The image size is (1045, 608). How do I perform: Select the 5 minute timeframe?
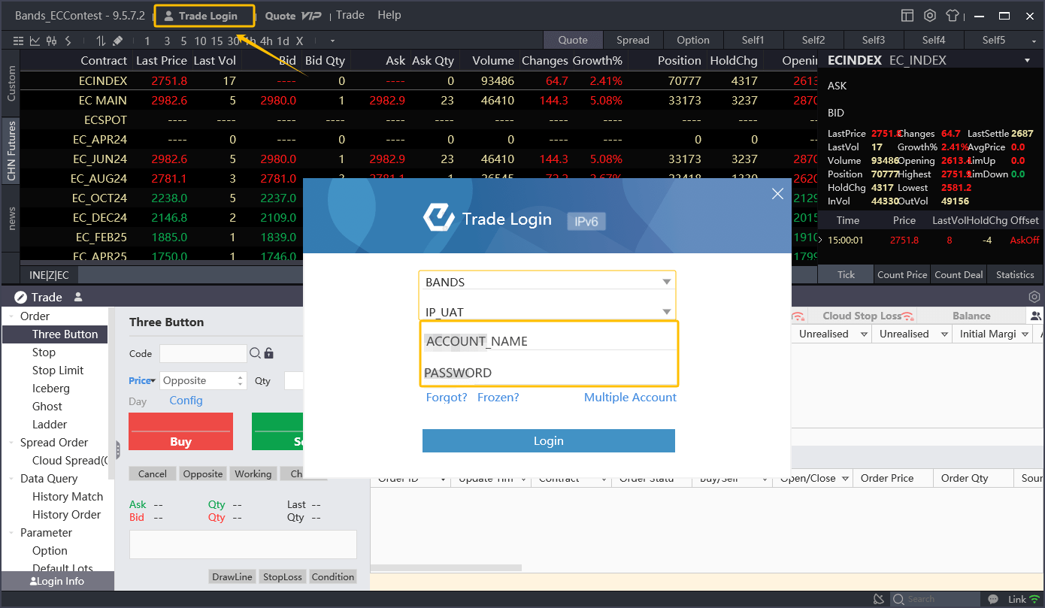tap(183, 41)
